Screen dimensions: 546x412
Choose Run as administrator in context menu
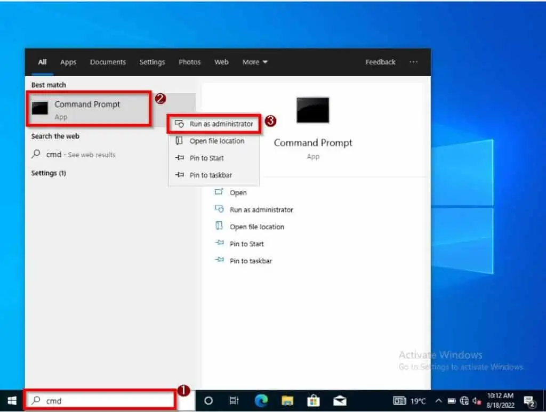(214, 124)
